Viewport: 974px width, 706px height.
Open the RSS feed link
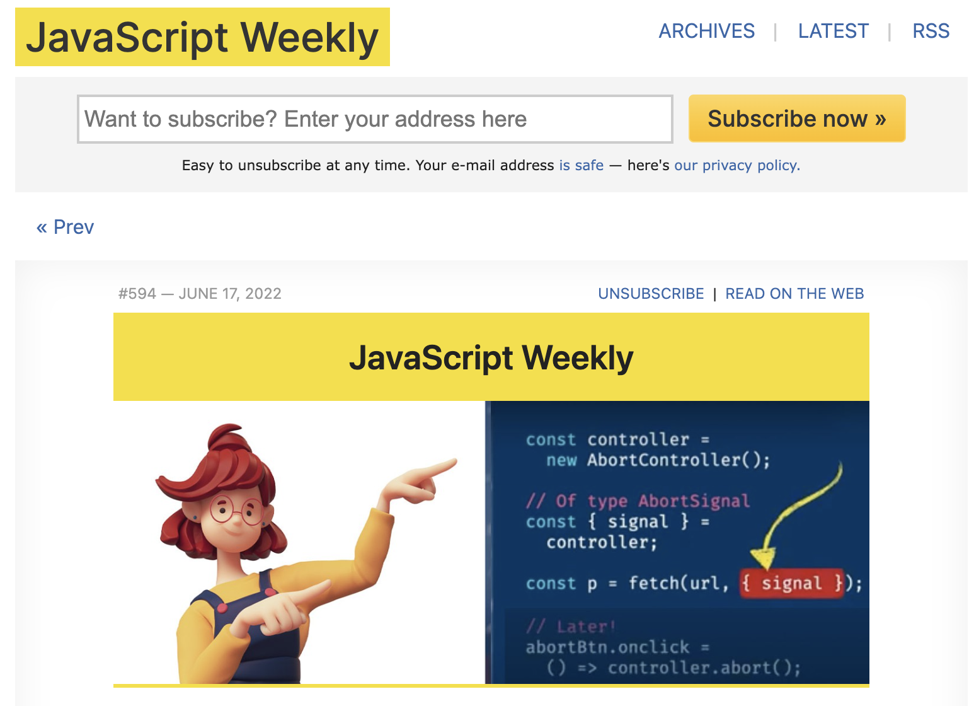coord(931,31)
